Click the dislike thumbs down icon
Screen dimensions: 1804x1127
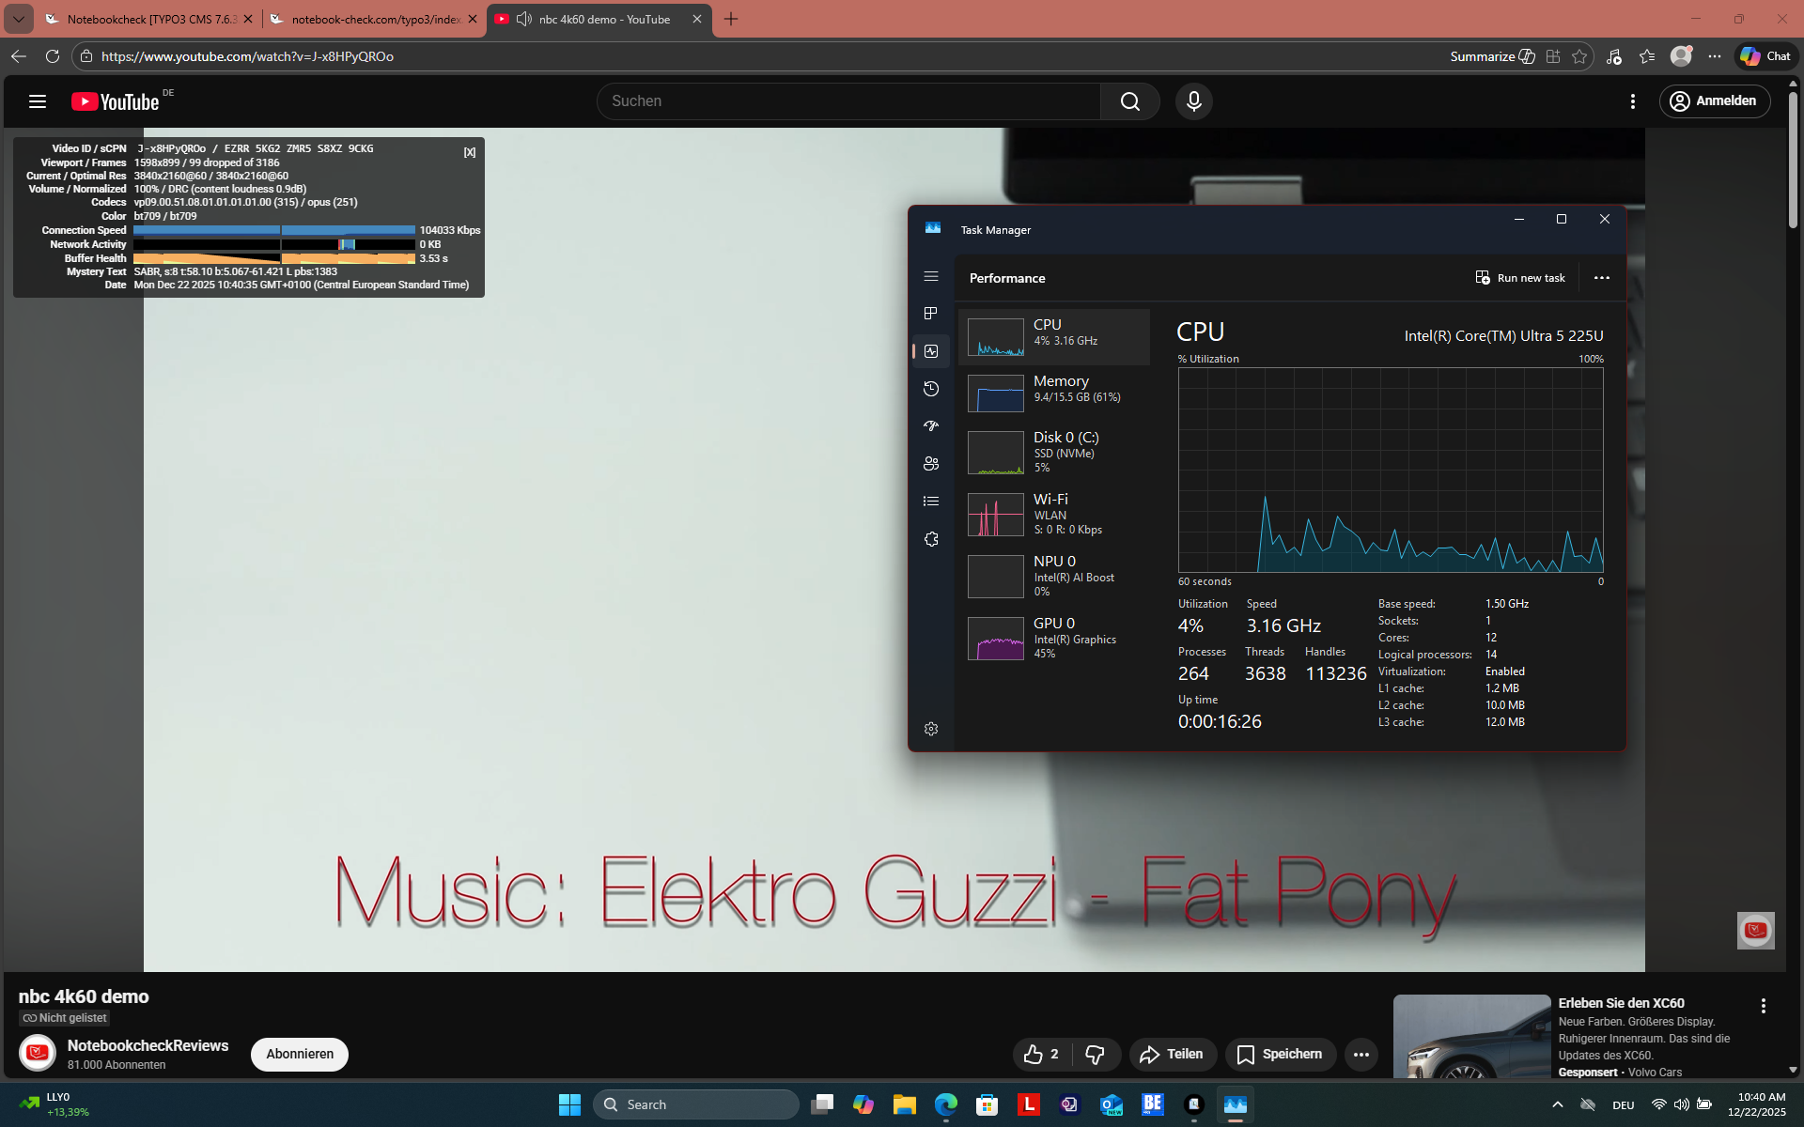1095,1054
